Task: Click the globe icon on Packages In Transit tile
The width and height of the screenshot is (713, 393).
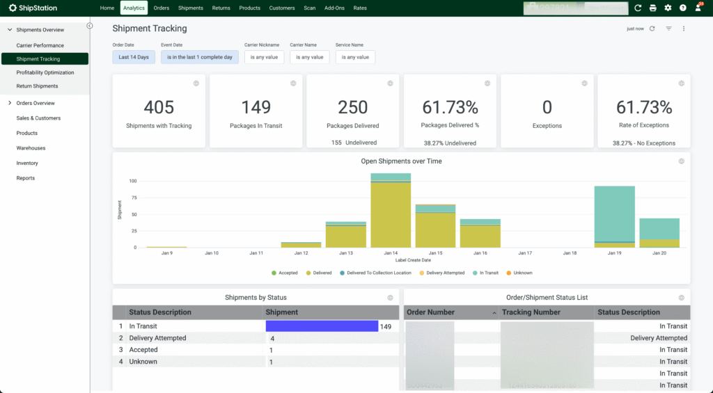Action: tap(293, 83)
